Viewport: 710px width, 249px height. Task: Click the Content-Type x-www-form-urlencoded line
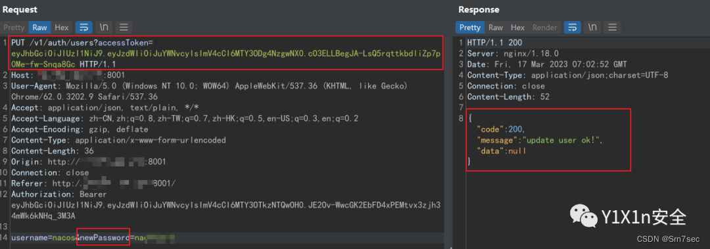118,141
